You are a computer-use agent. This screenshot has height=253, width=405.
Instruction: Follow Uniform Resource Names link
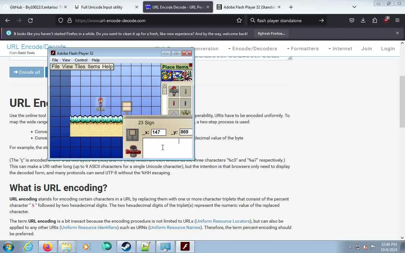click(x=175, y=227)
